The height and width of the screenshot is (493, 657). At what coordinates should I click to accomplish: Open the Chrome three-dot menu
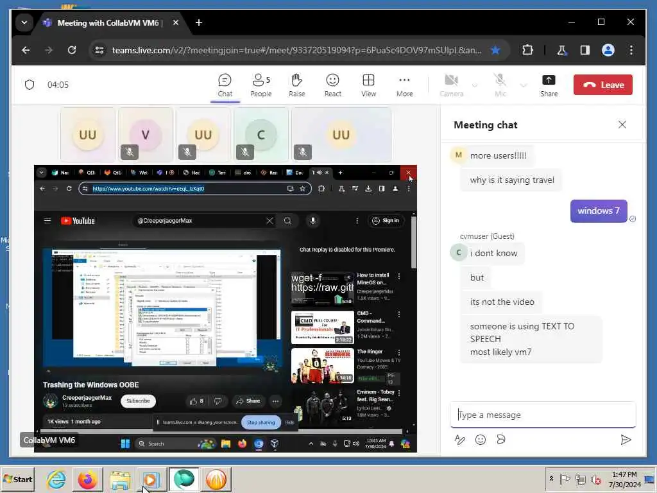[631, 50]
